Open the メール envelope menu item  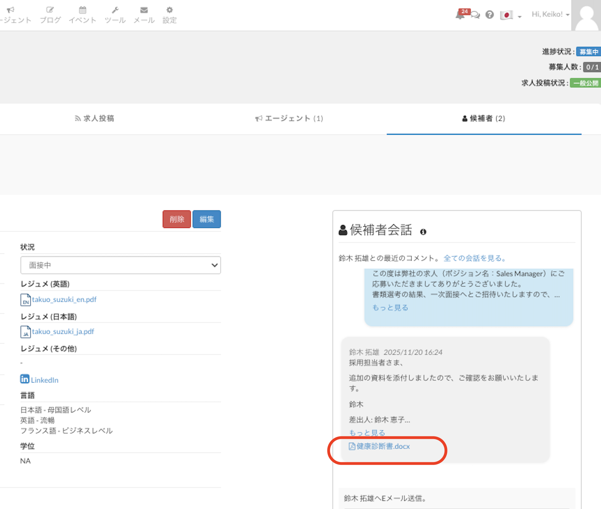144,15
